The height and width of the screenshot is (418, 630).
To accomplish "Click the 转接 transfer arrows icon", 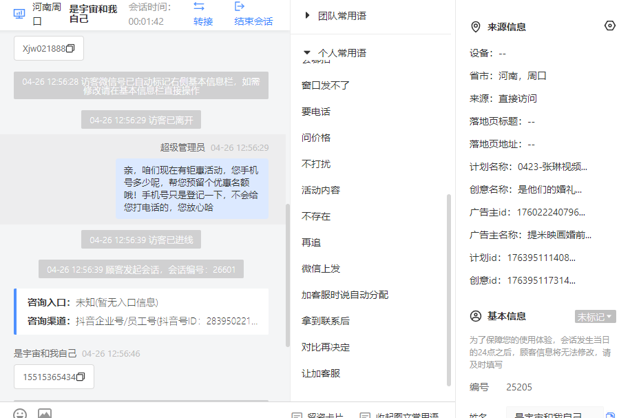I will point(199,6).
